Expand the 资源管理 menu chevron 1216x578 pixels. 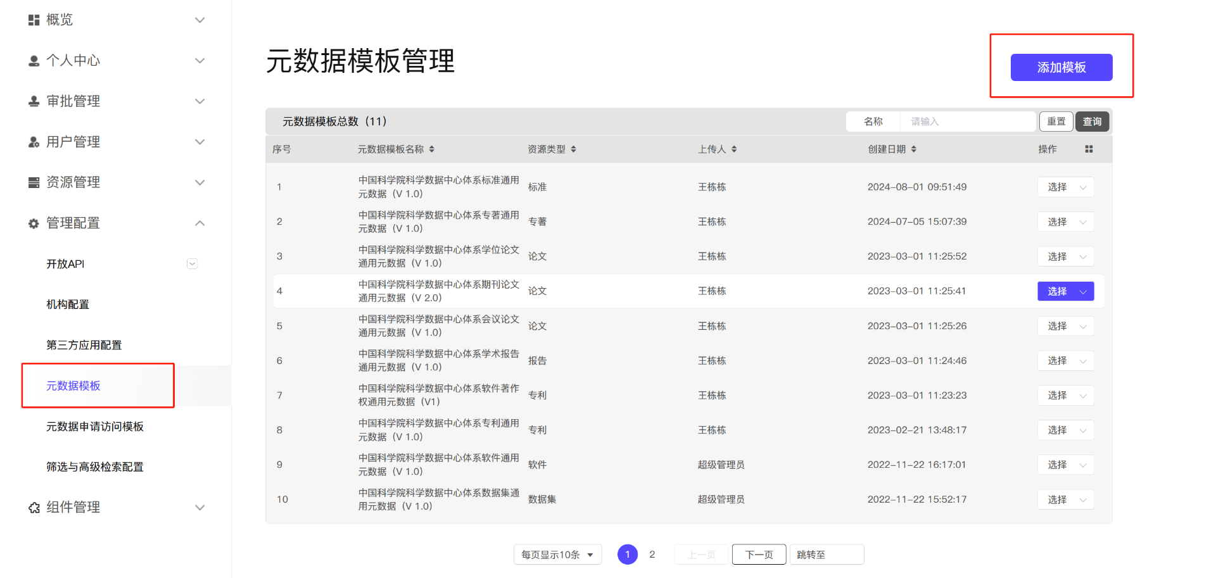(200, 182)
